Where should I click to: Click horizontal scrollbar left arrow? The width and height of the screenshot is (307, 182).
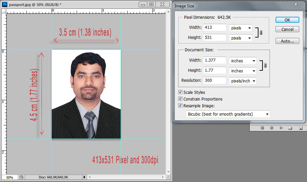tap(90, 177)
